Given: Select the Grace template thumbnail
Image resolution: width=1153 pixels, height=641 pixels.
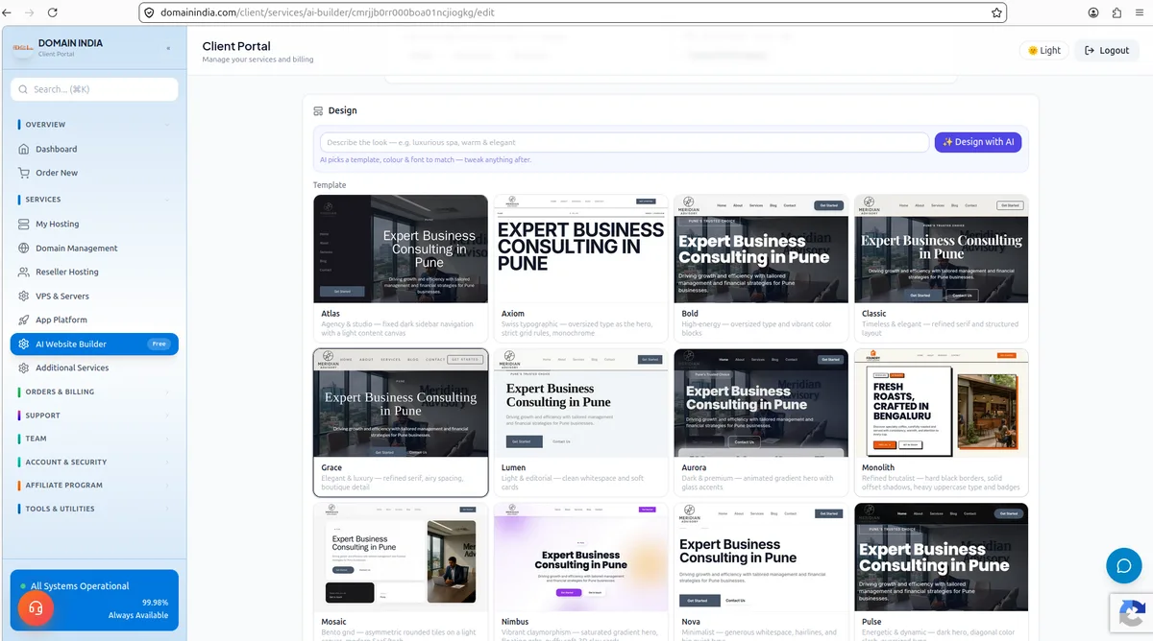Looking at the screenshot, I should (401, 403).
